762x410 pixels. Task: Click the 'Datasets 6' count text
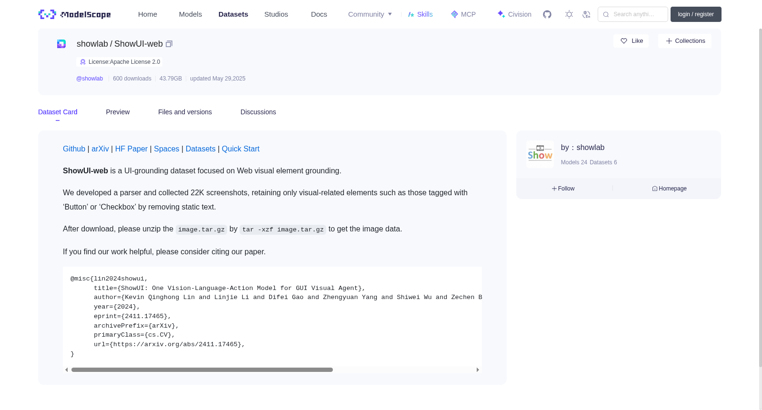(x=603, y=162)
